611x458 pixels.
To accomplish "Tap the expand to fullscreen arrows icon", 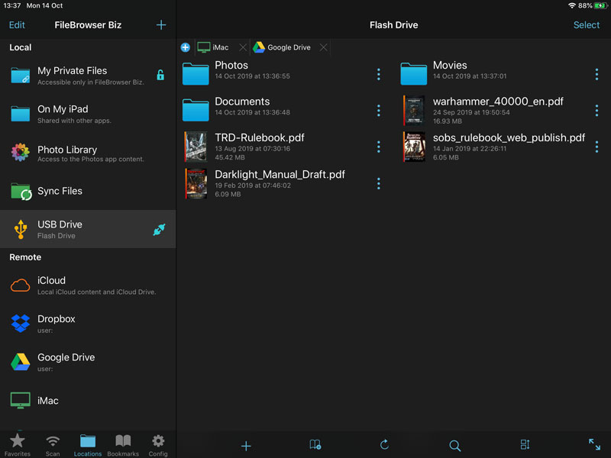I will [595, 444].
